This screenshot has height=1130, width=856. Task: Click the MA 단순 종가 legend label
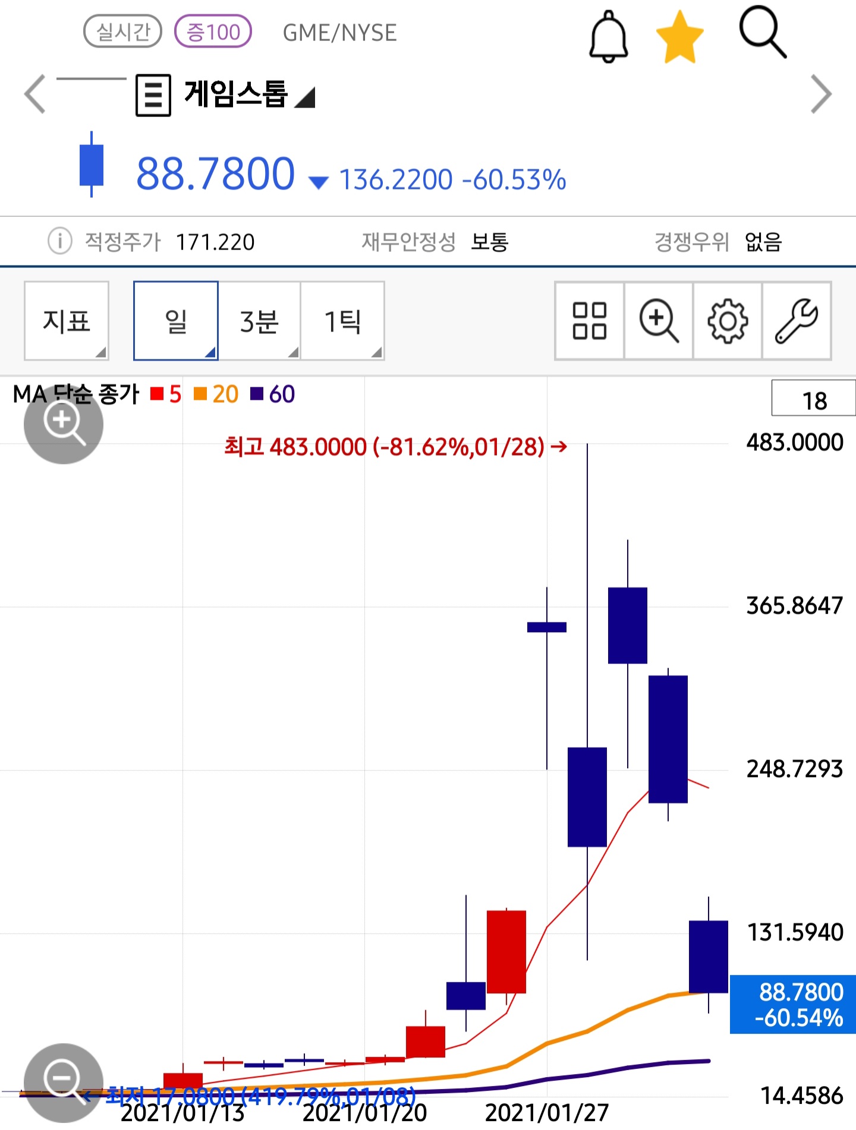click(76, 394)
